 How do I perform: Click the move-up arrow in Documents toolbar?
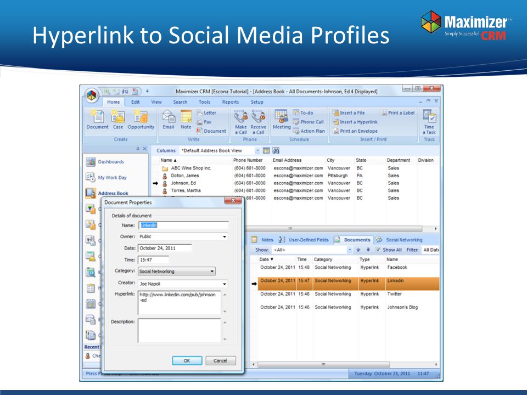pos(358,250)
